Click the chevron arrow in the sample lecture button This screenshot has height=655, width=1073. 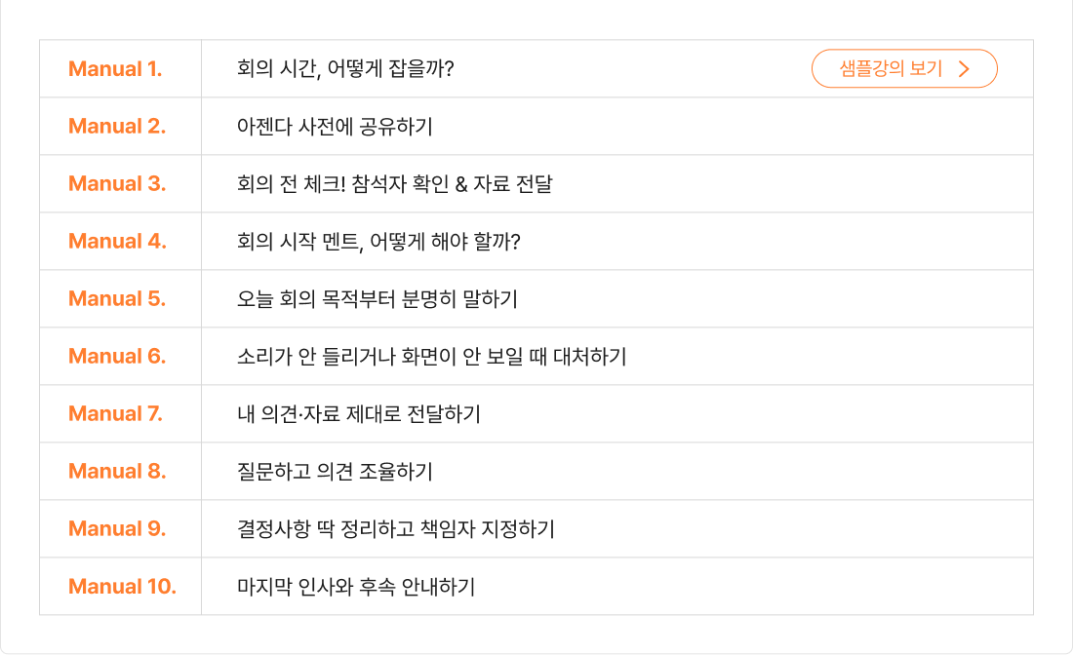pyautogui.click(x=964, y=68)
